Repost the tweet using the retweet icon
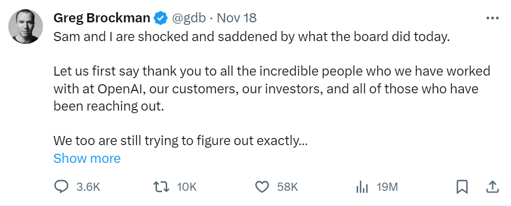This screenshot has width=511, height=206. tap(161, 187)
